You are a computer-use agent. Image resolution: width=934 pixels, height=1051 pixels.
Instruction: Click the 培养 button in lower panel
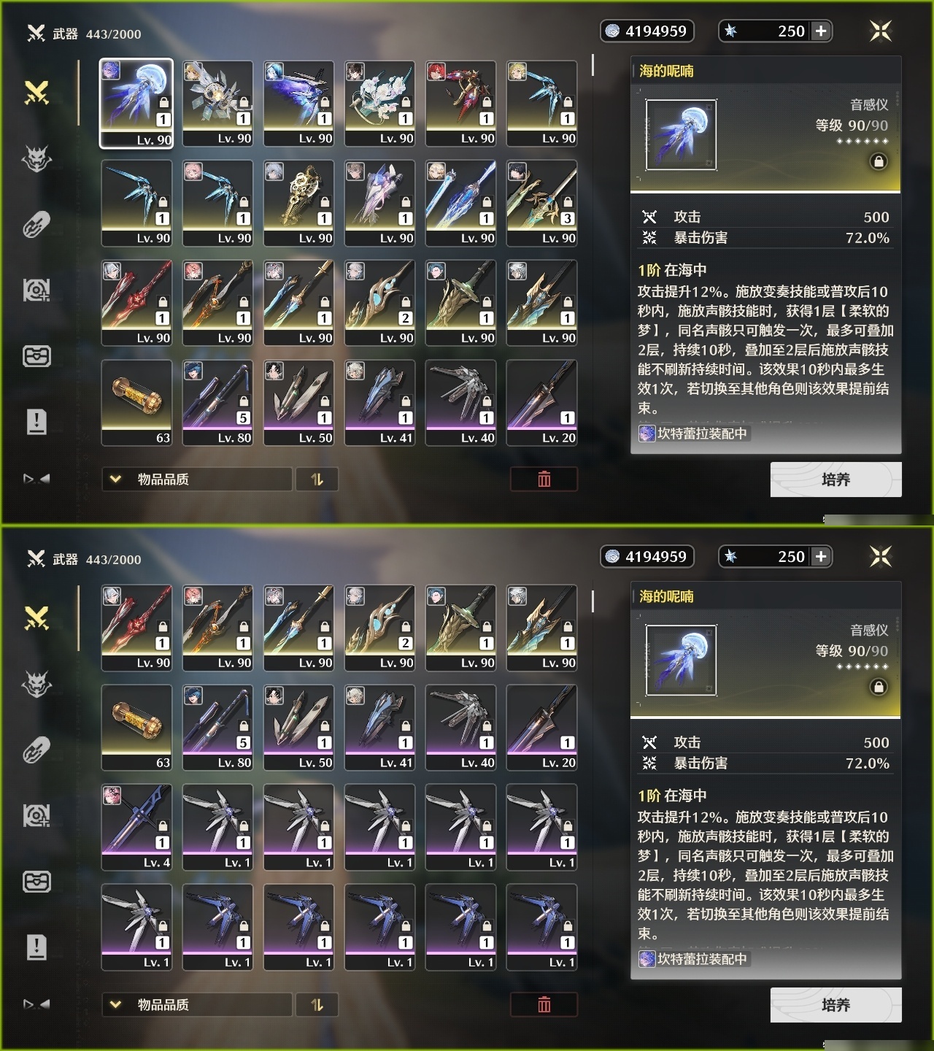click(836, 1005)
